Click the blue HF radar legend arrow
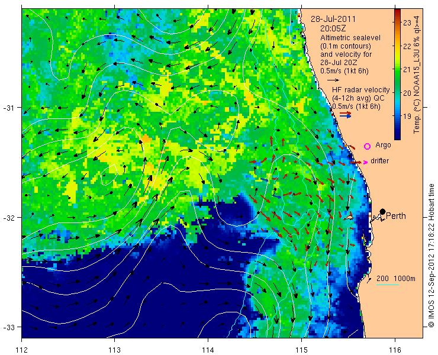This screenshot has width=438, height=355. pos(346,116)
